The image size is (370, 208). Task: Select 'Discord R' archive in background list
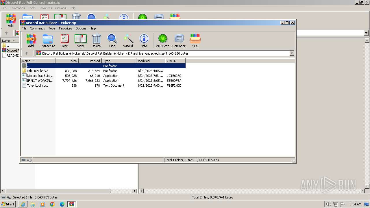[x=10, y=51]
